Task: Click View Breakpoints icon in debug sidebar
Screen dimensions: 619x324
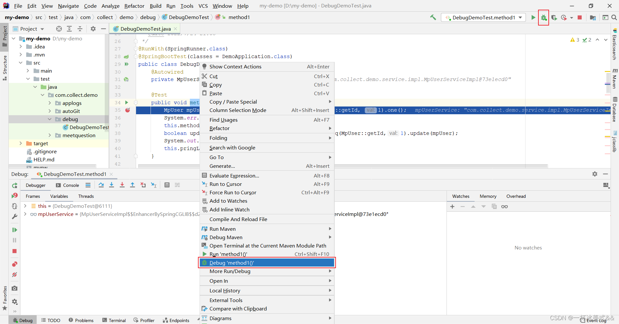Action: pyautogui.click(x=15, y=264)
